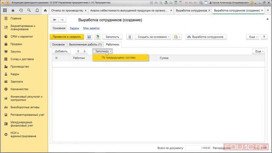Save document with the floppy disk icon
272x153 pixels.
tap(89, 37)
